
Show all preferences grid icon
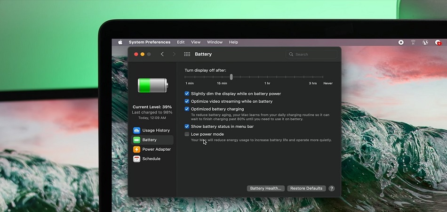(187, 54)
